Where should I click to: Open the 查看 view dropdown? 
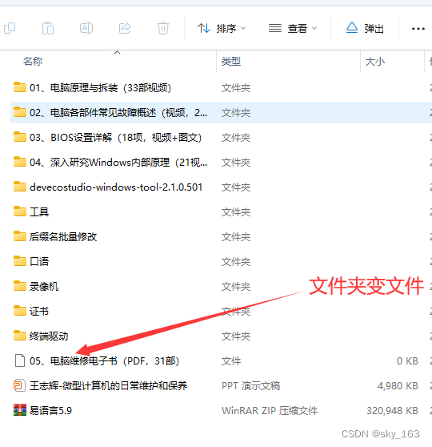tap(293, 28)
